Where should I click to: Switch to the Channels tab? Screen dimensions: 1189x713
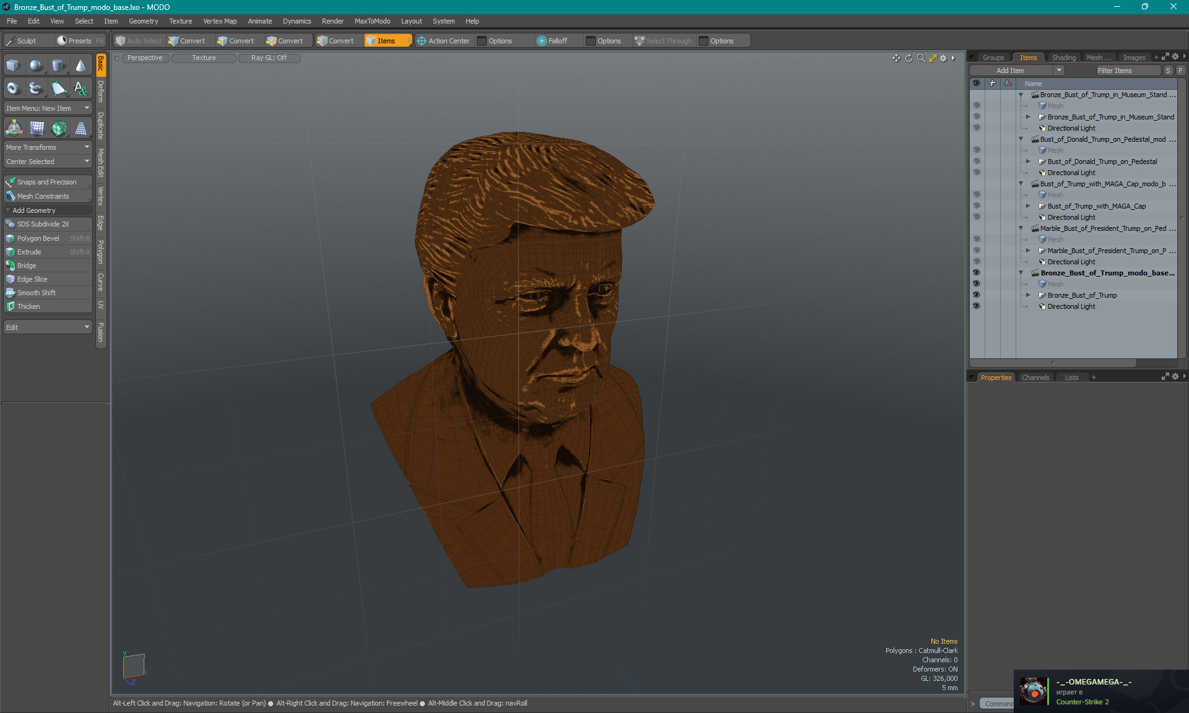[x=1035, y=378]
